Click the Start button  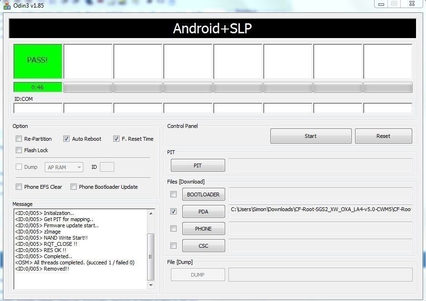coord(311,136)
